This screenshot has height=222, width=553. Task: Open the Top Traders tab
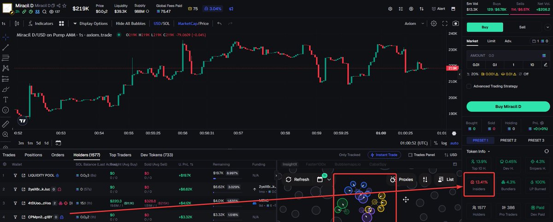coord(120,155)
